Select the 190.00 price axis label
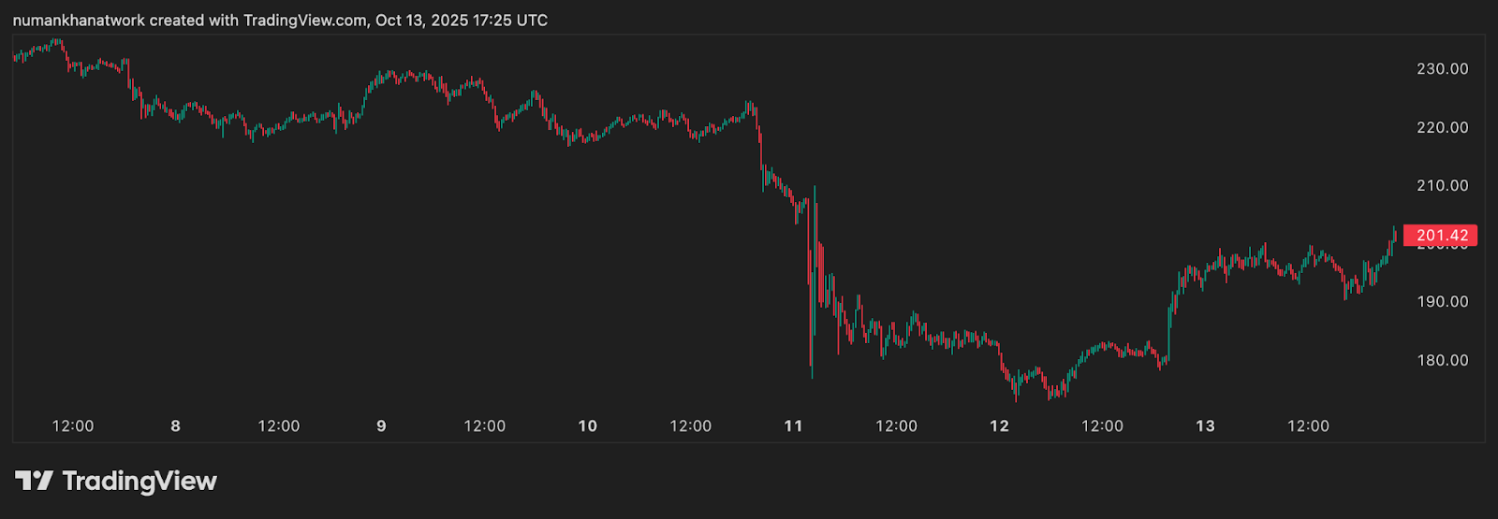This screenshot has width=1498, height=519. click(x=1442, y=301)
